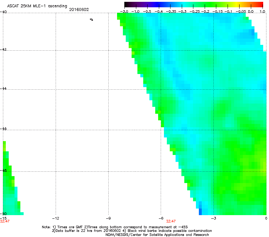The height and width of the screenshot is (237, 269).
Task: Click the longitude axis label '-3' below the map
Action: (x=213, y=218)
